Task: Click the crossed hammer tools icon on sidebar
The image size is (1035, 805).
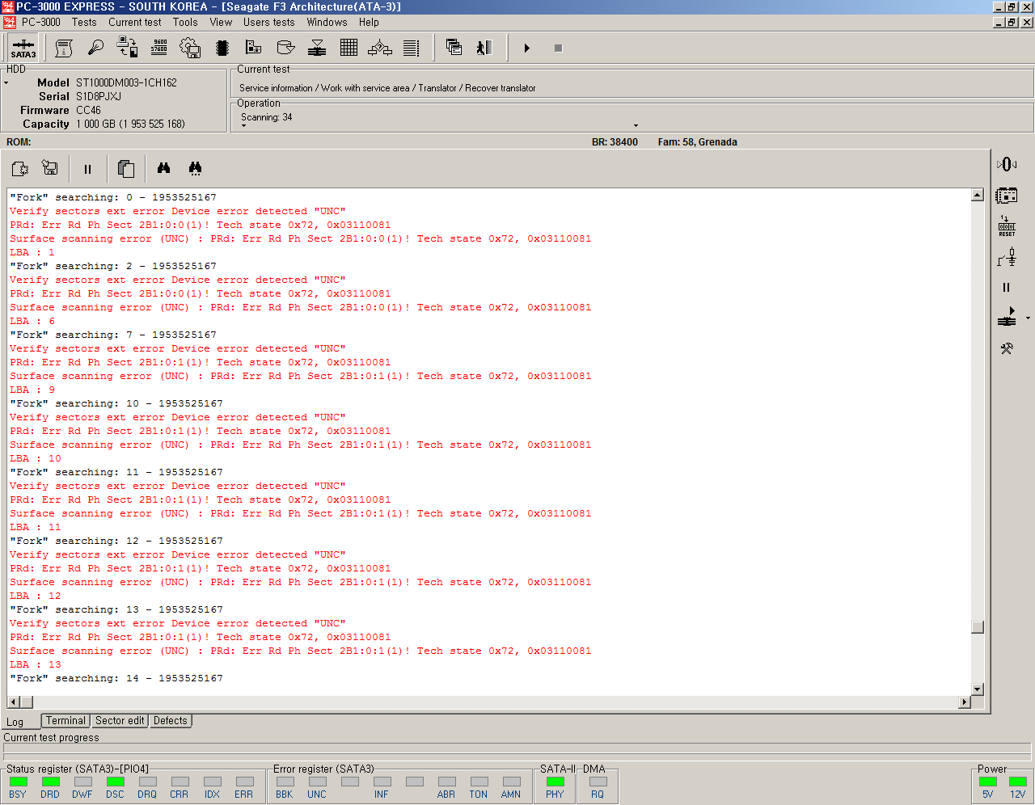Action: point(1007,348)
